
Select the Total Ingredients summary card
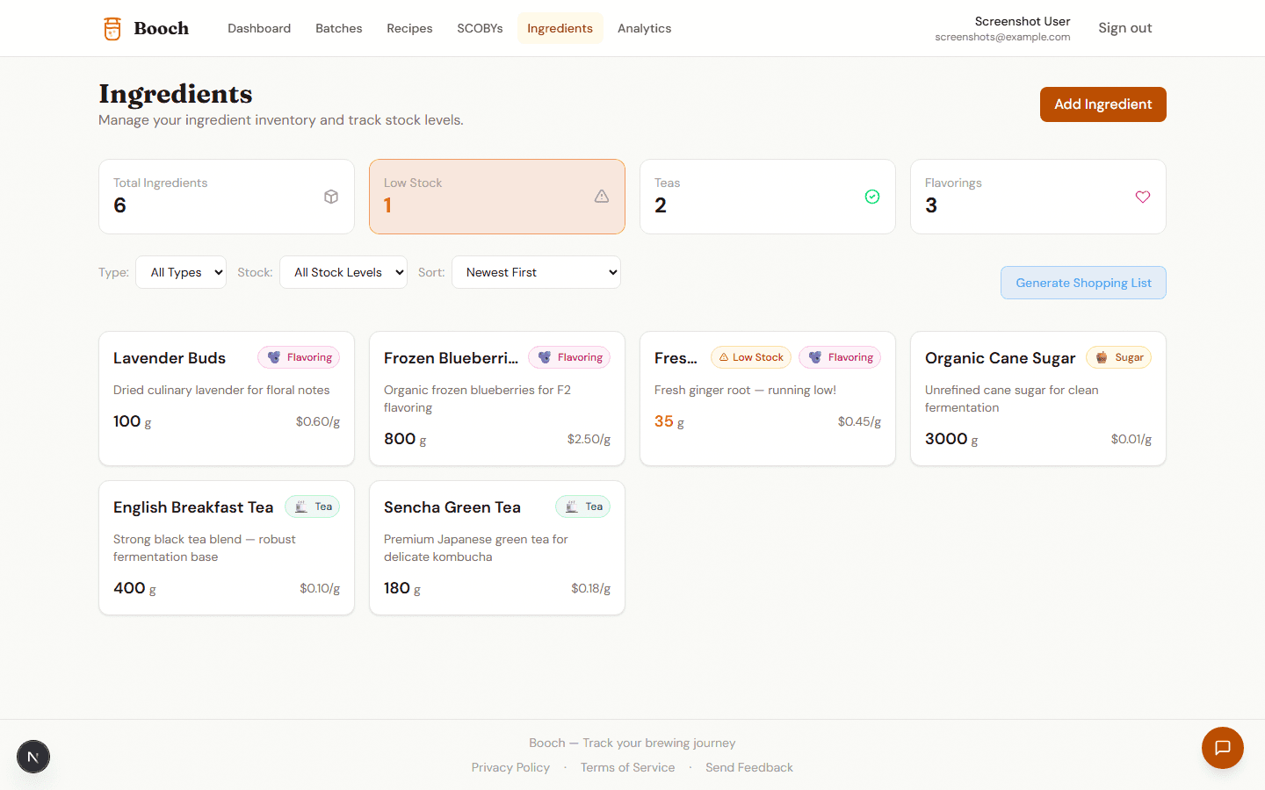coord(227,197)
